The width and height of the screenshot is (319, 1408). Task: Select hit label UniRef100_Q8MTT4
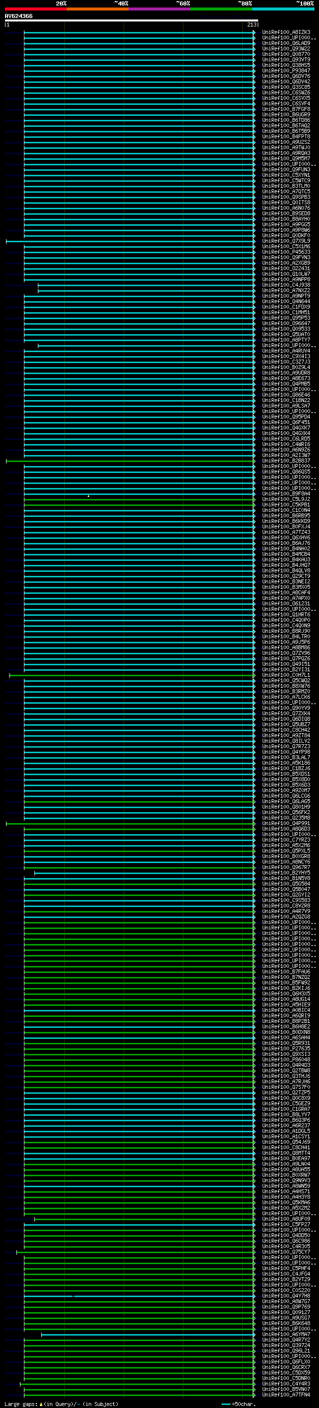click(x=286, y=1153)
